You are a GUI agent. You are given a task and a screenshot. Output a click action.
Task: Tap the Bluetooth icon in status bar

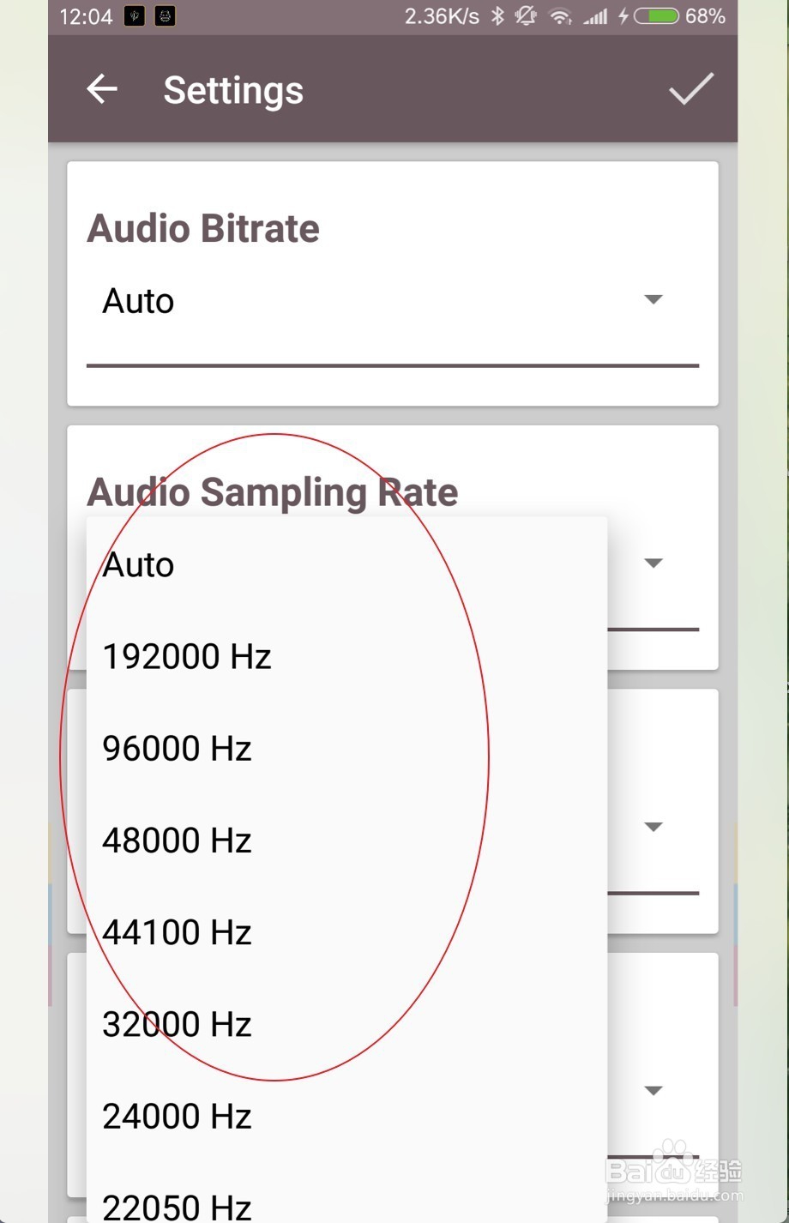[497, 16]
